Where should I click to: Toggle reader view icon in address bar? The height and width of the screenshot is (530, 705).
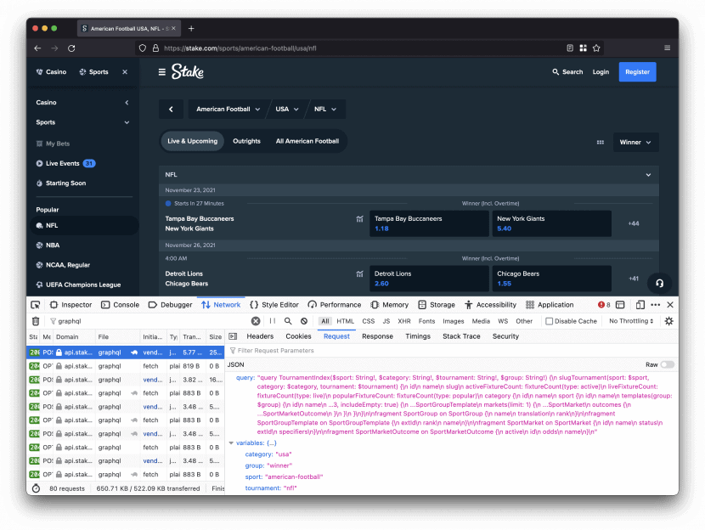click(x=570, y=48)
